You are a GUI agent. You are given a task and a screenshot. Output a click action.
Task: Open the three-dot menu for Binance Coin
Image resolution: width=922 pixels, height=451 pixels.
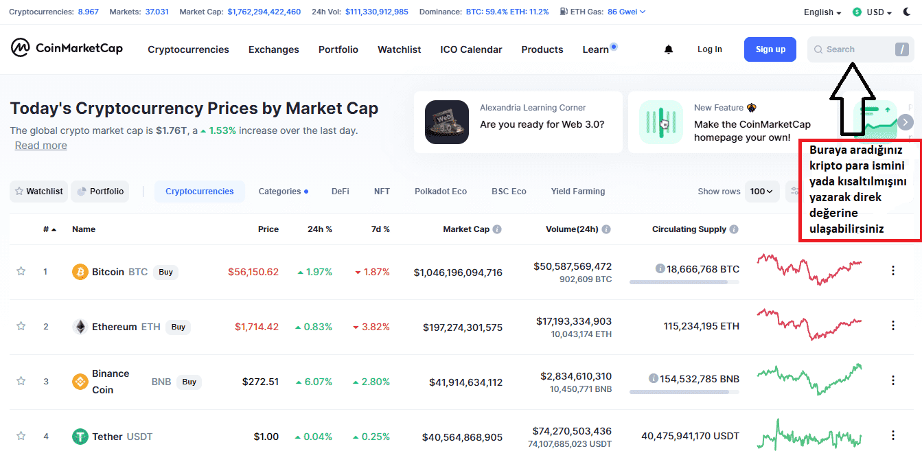(893, 380)
